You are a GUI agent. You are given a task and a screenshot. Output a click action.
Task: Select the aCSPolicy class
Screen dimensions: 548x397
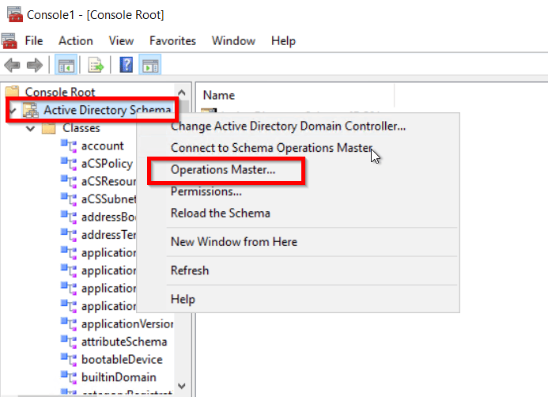pyautogui.click(x=107, y=164)
